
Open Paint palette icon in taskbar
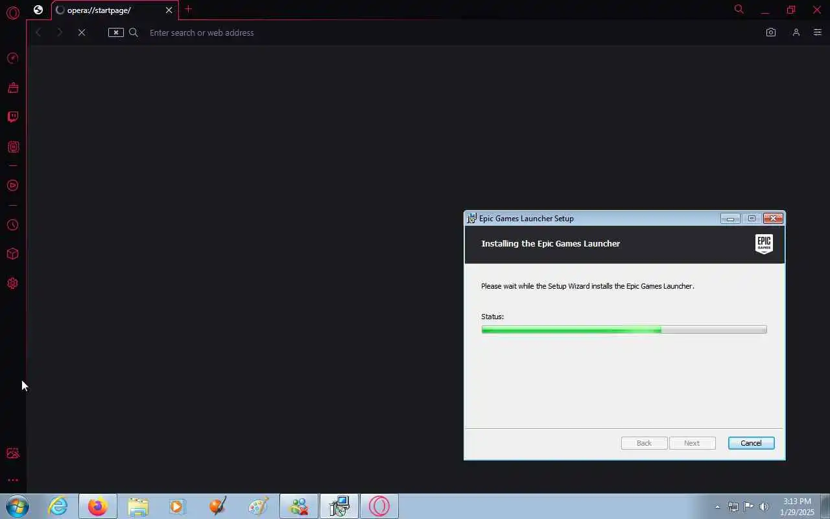coord(258,506)
